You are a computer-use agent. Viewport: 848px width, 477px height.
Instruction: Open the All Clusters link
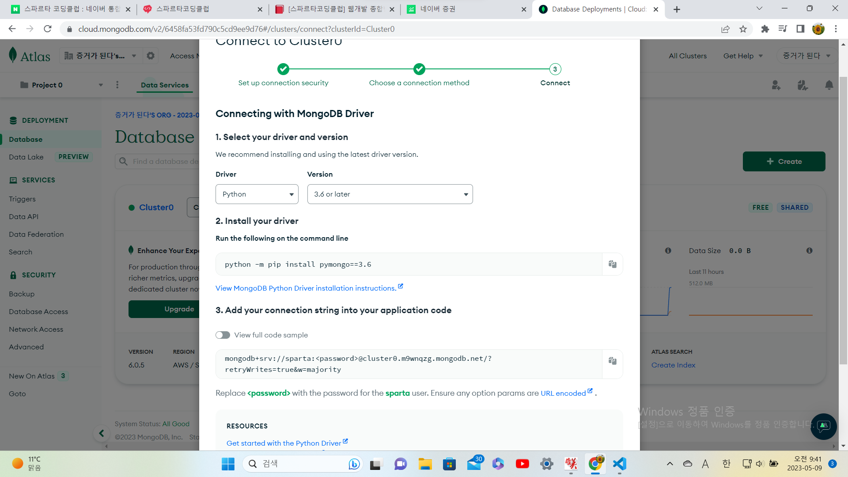(x=688, y=56)
